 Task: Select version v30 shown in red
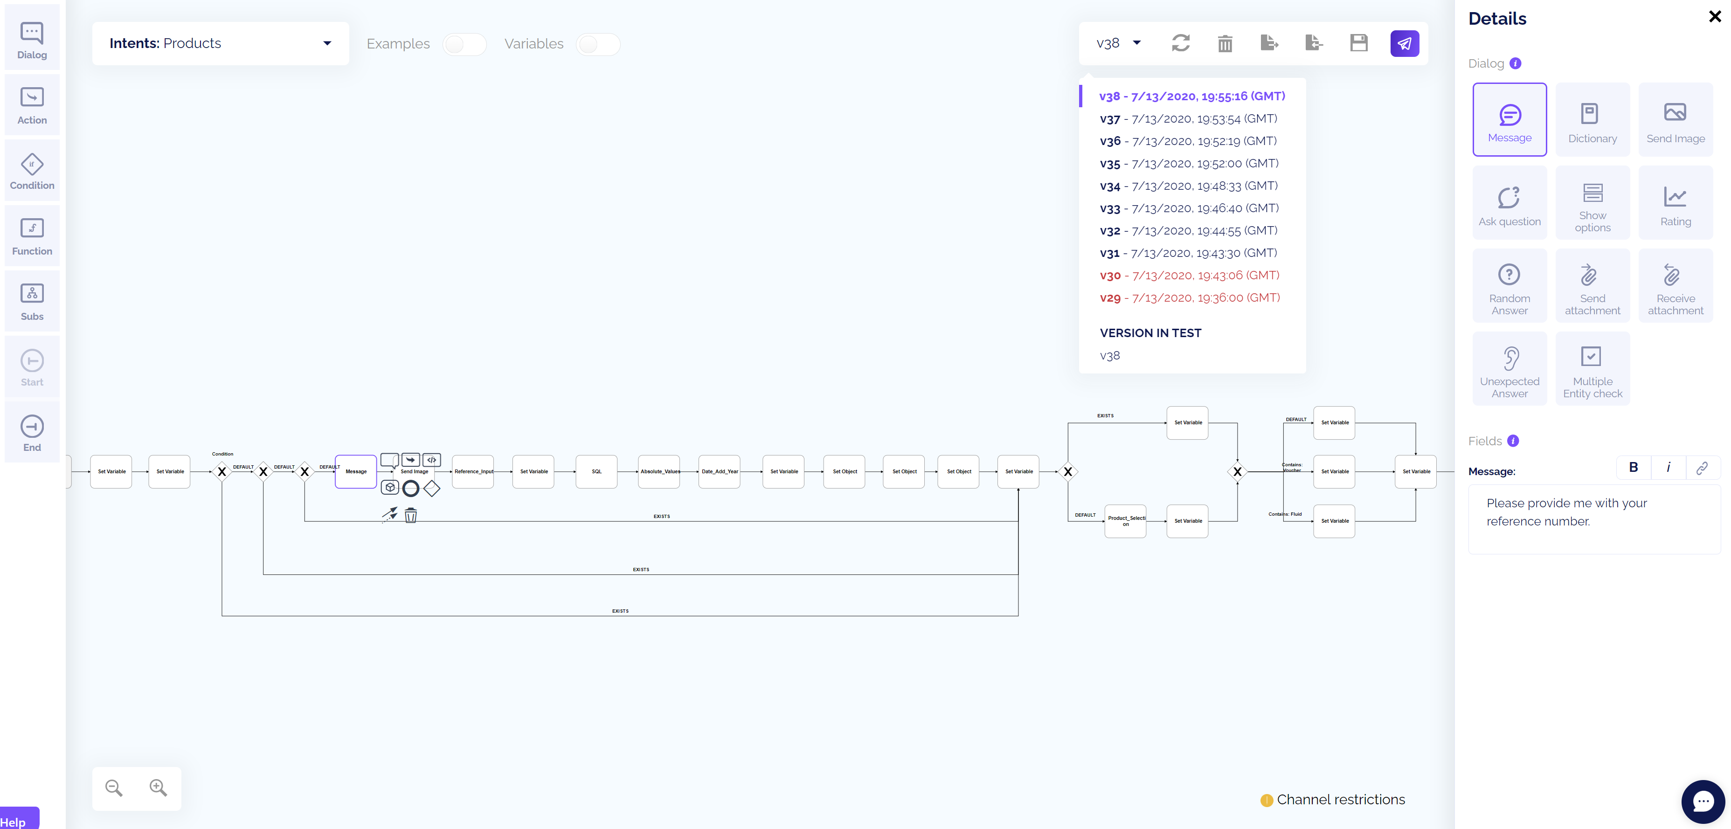(x=1189, y=276)
